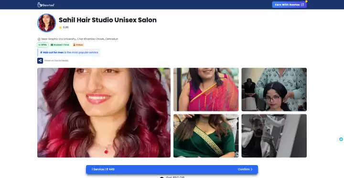This screenshot has width=344, height=178.
Task: Click the 0.00 rating value
Action: [x=65, y=27]
